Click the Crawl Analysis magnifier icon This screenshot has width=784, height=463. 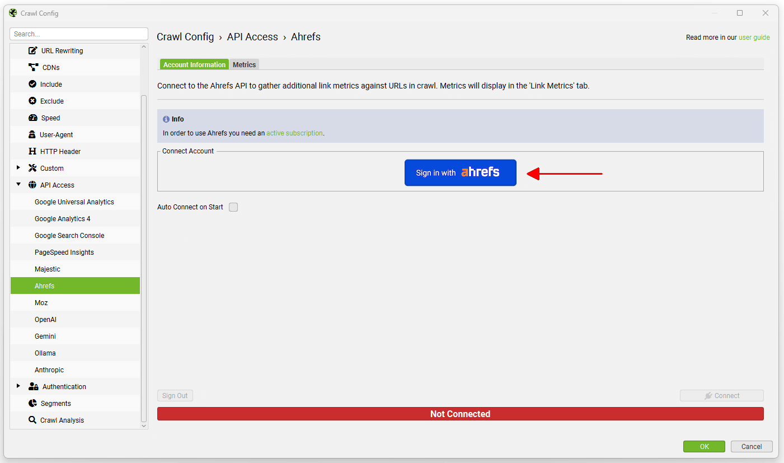32,420
